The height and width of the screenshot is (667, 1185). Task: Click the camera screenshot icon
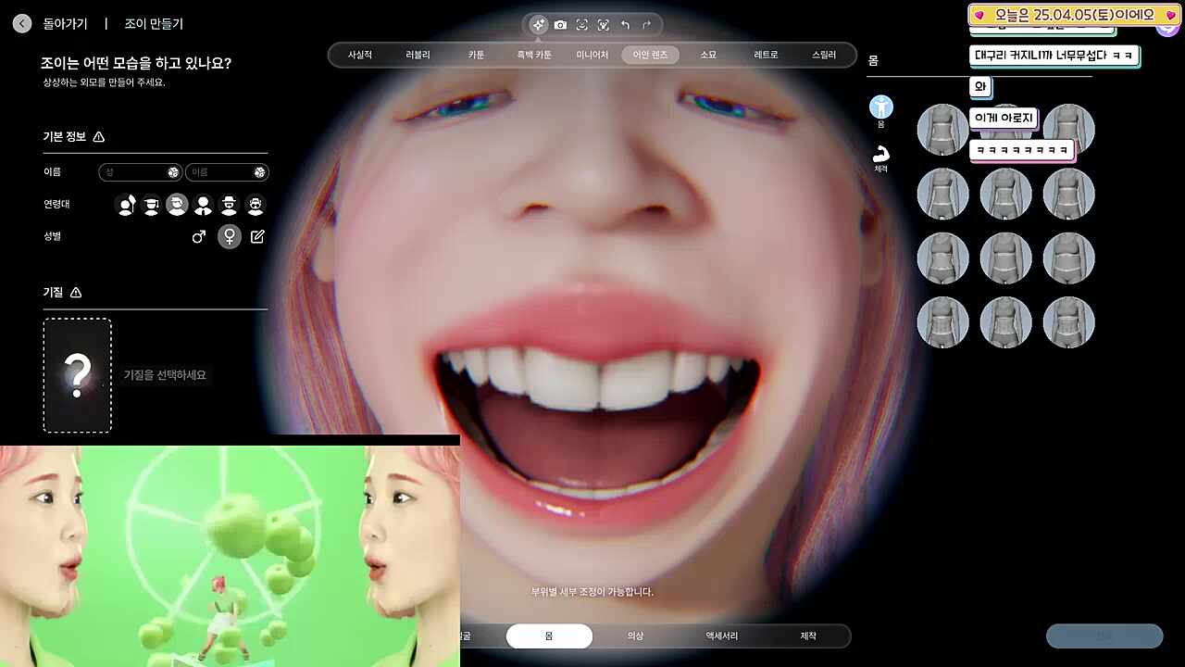pyautogui.click(x=560, y=25)
